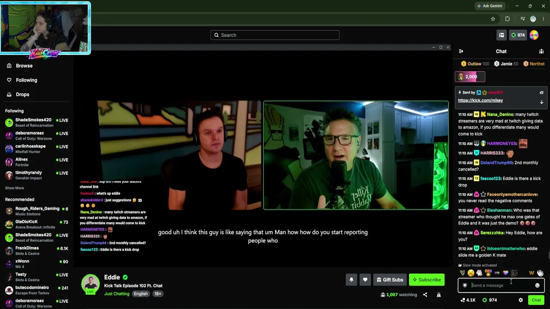This screenshot has width=550, height=309.
Task: Open Outlaw leaderboard entry
Action: tap(475, 64)
